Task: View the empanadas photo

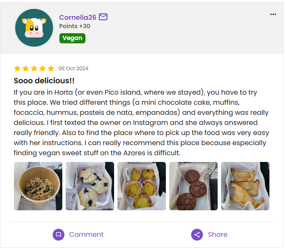Action: click(245, 186)
